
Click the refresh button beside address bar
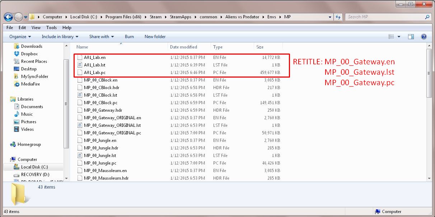pyautogui.click(x=338, y=17)
